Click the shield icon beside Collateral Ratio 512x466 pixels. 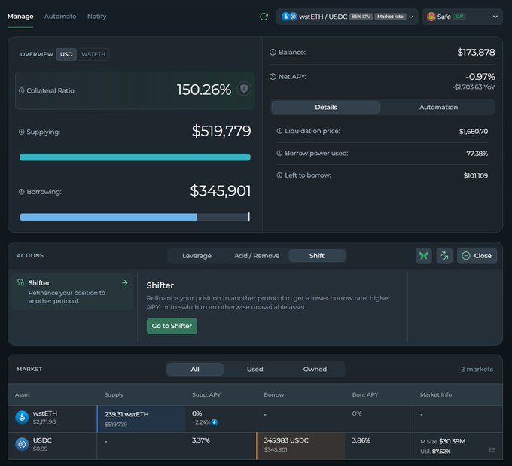(x=244, y=89)
